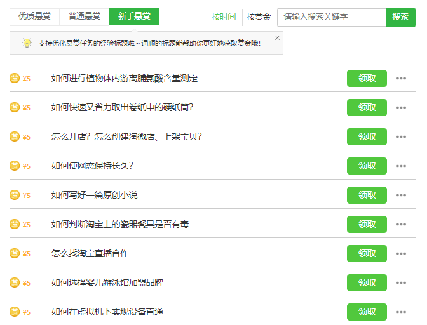Click the ¥5 amount in 原创小说 row
This screenshot has height=325, width=427.
pos(27,196)
